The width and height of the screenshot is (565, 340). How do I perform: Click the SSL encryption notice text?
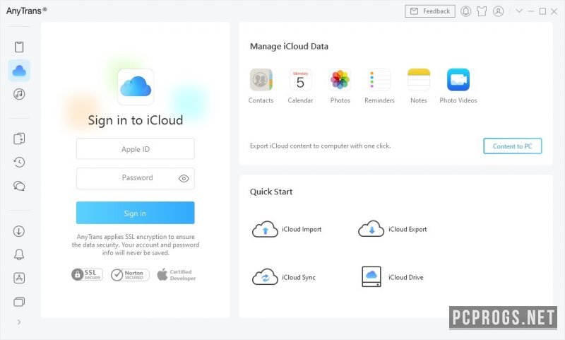click(x=136, y=245)
